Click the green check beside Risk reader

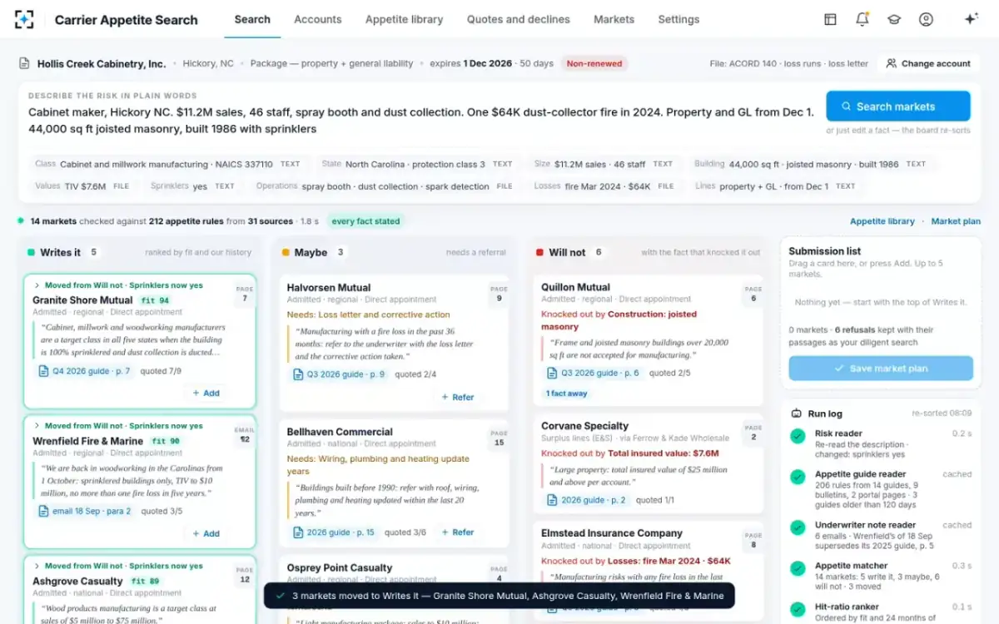pos(798,435)
